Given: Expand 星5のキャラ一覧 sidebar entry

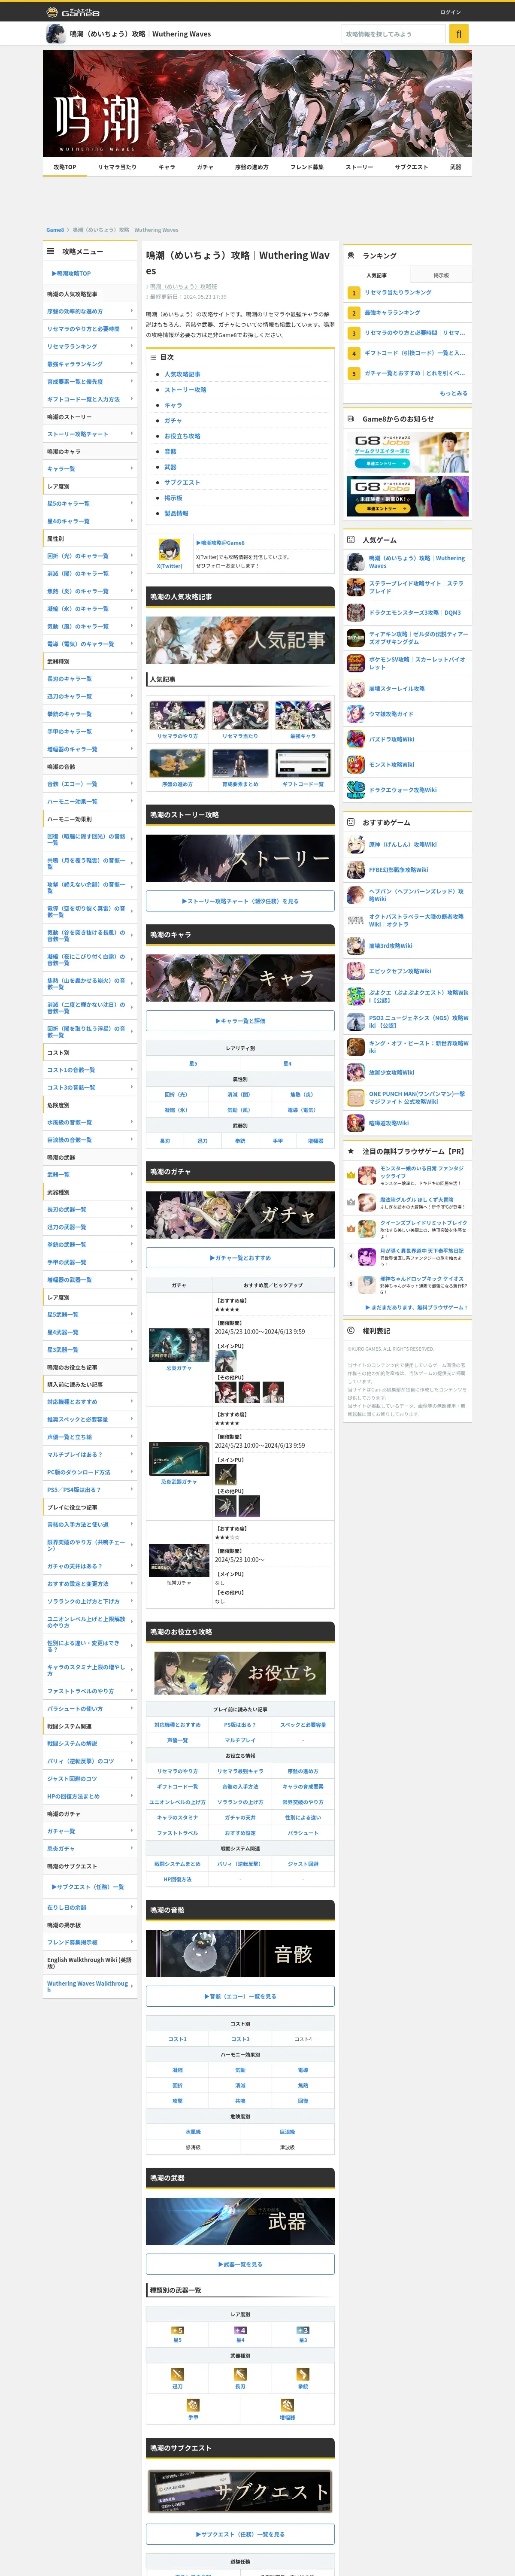Looking at the screenshot, I should click(90, 503).
